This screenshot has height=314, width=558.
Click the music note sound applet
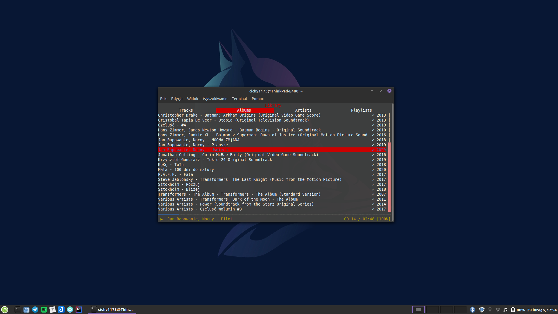click(505, 310)
